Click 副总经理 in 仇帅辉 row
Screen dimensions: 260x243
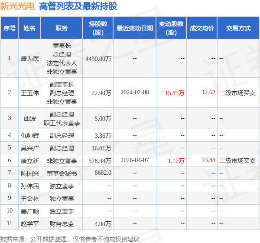coord(62,136)
